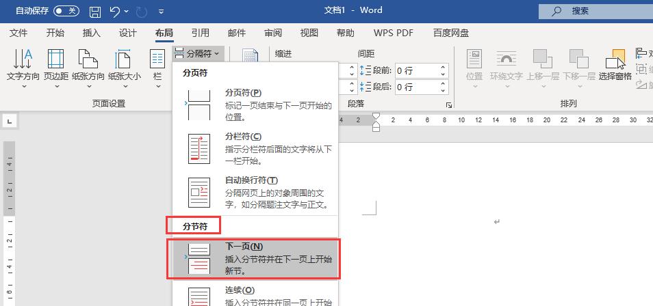This screenshot has width=653, height=306.
Task: Switch to the 设计 tab
Action: [x=128, y=33]
